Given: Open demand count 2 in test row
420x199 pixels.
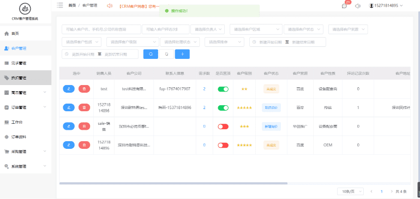Looking at the screenshot, I should tap(205, 89).
